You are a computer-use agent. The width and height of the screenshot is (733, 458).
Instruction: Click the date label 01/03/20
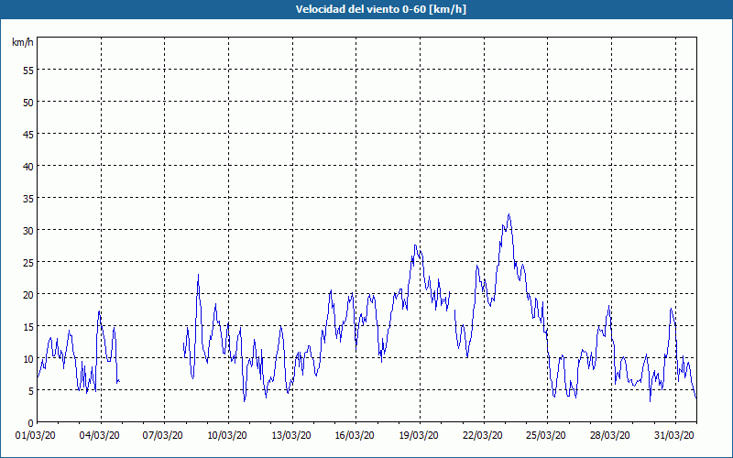click(36, 436)
